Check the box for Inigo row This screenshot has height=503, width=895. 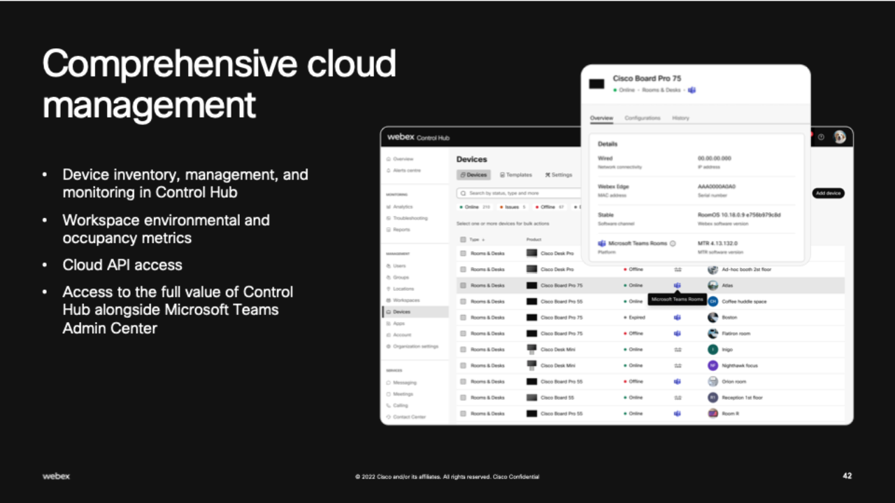pyautogui.click(x=463, y=349)
